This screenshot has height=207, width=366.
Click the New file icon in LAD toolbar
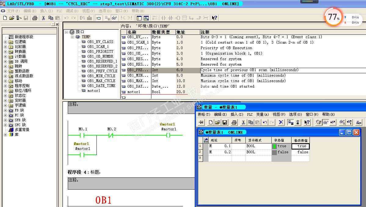pos(5,18)
